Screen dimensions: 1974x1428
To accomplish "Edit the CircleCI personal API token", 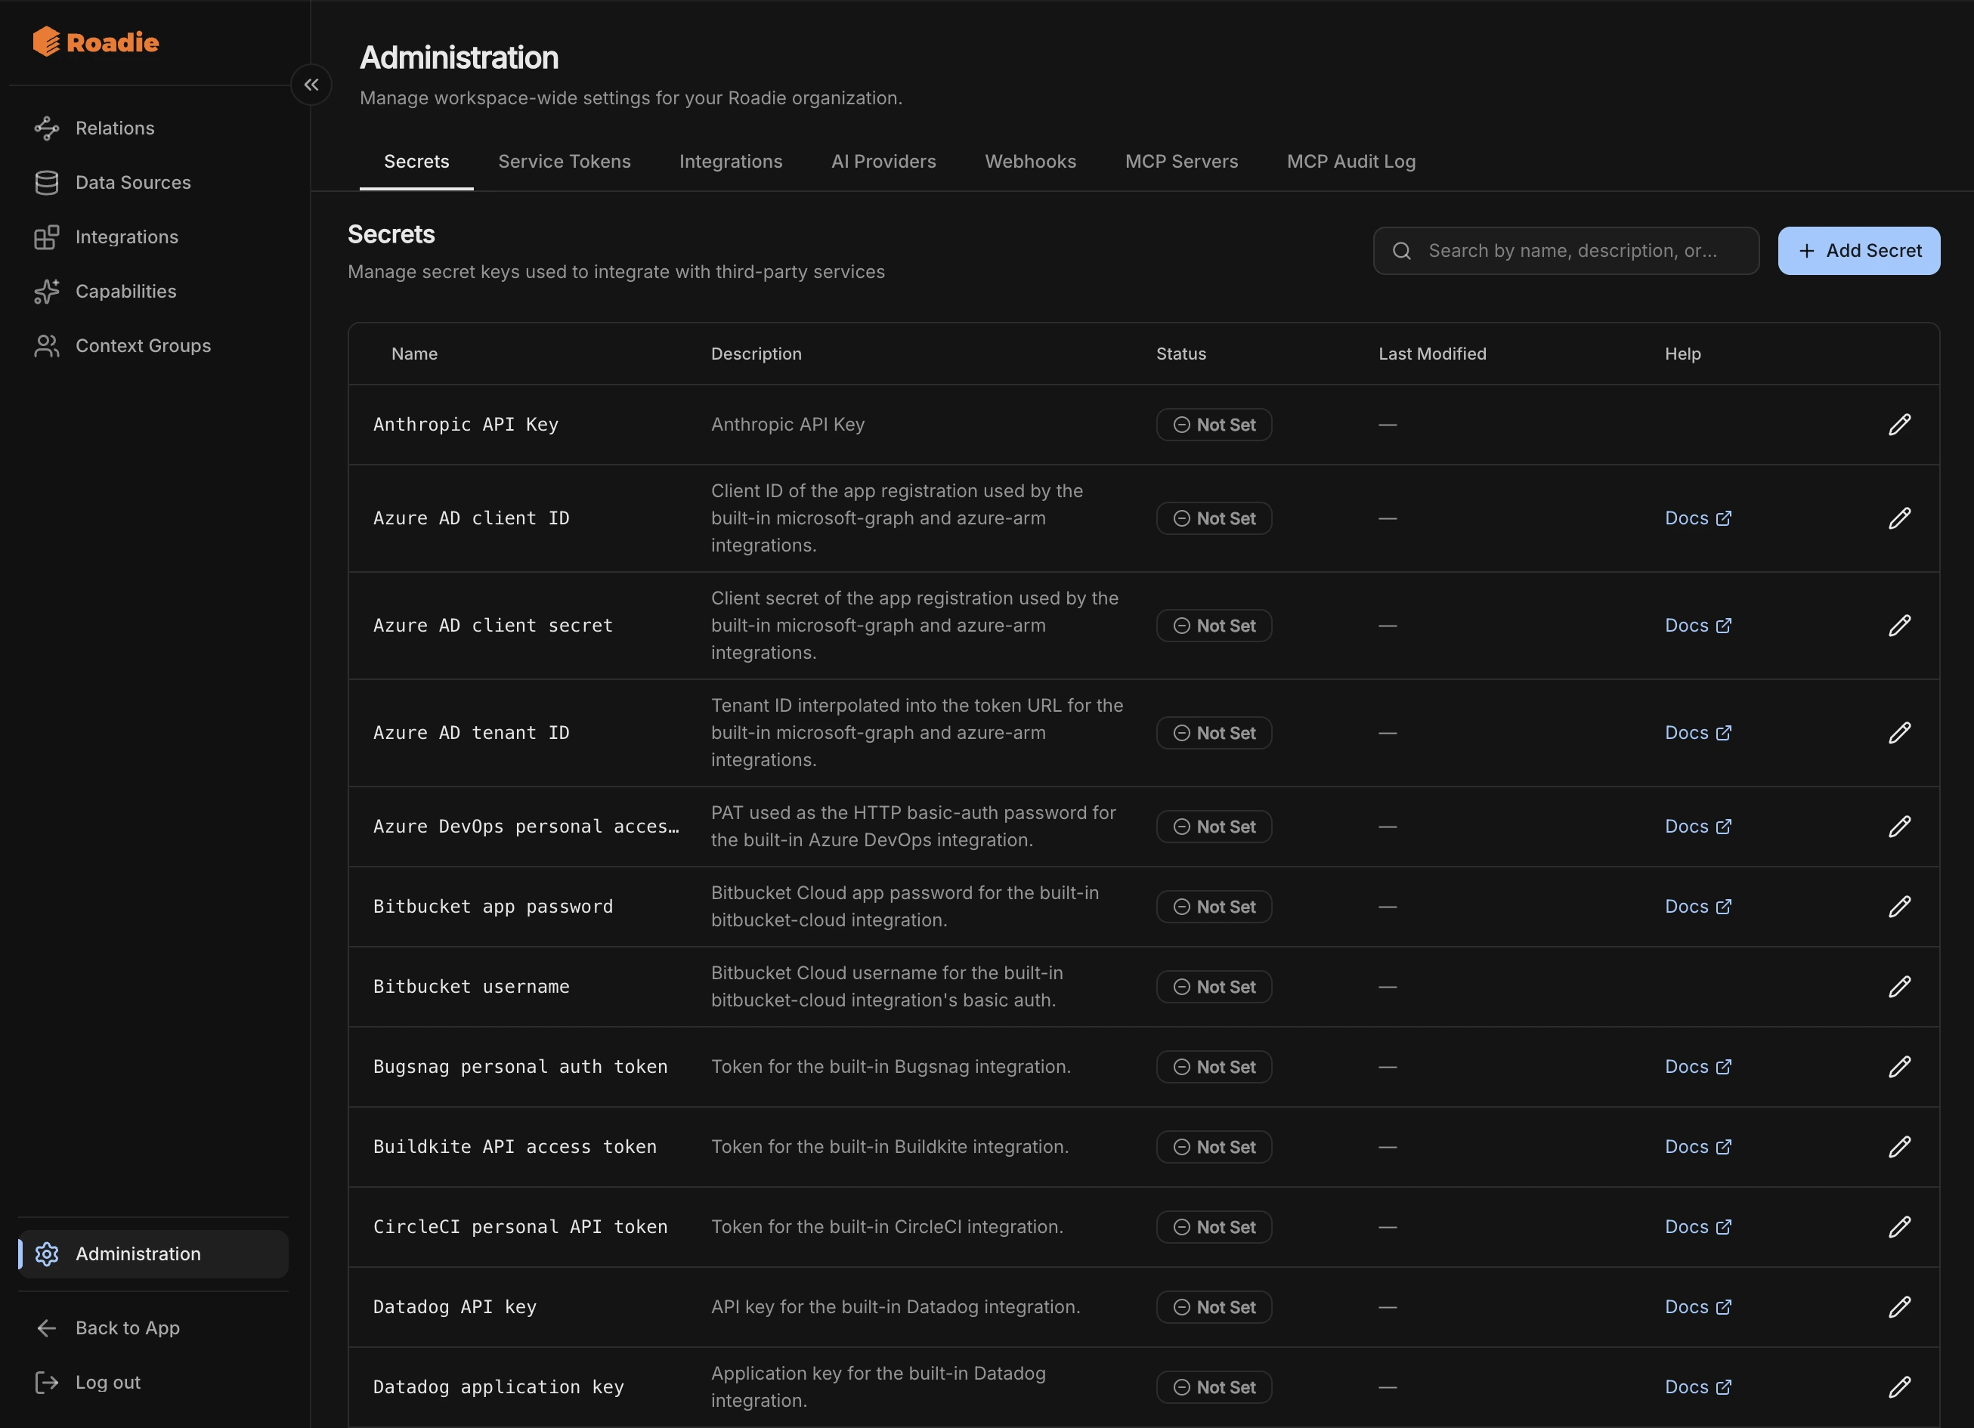I will tap(1899, 1227).
